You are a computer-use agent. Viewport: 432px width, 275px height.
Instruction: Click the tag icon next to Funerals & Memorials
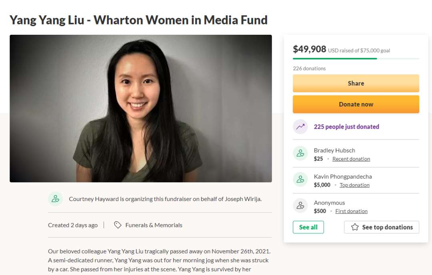pos(118,225)
